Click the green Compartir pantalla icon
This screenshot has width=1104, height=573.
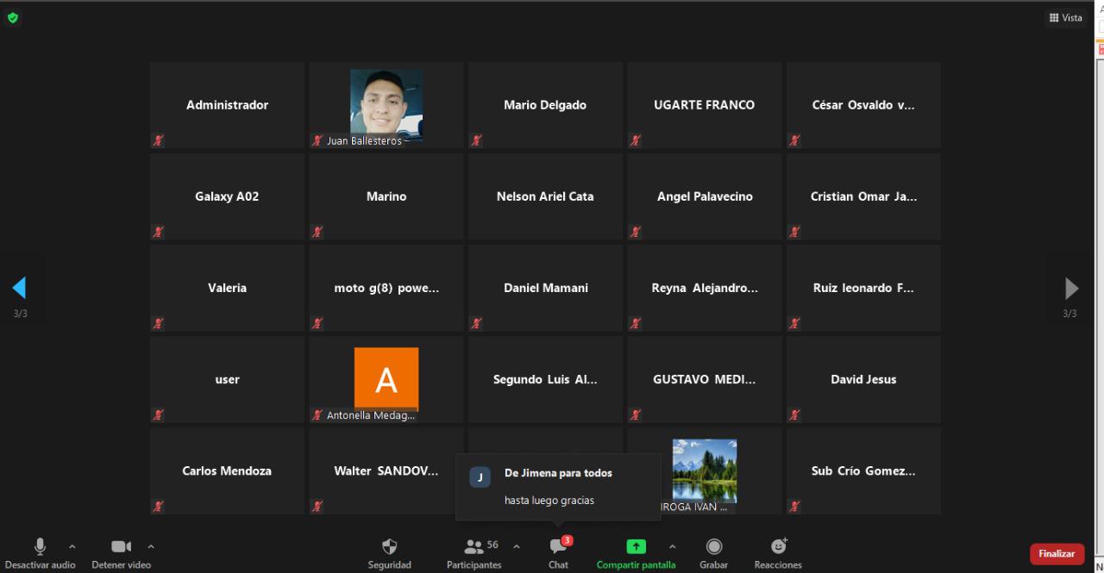pyautogui.click(x=636, y=547)
